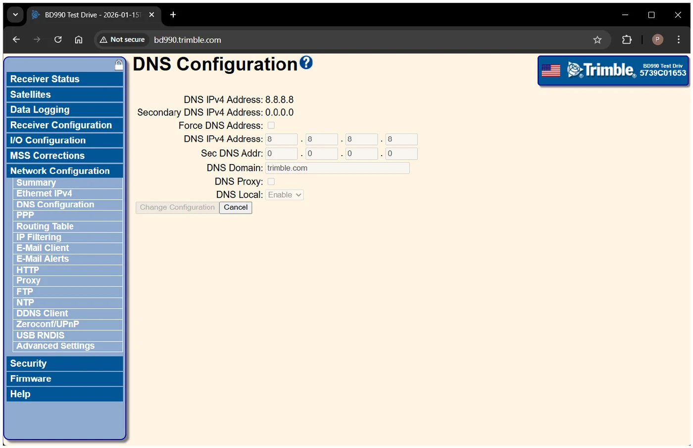Open the E-Mail Alerts page
The image size is (693, 448).
[68, 259]
